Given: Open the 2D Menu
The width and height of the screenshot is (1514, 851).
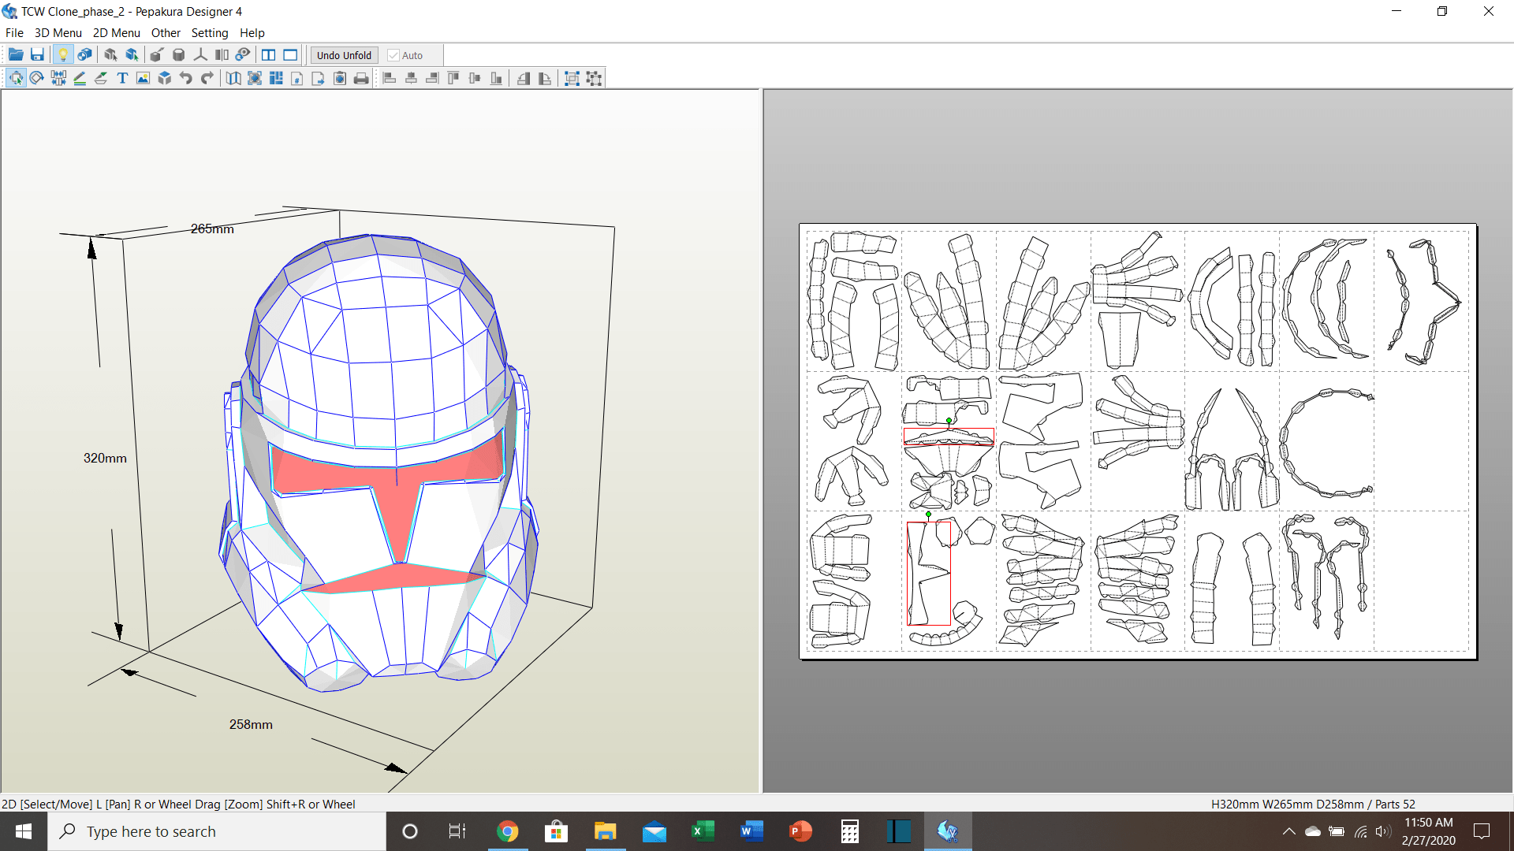Looking at the screenshot, I should point(116,33).
